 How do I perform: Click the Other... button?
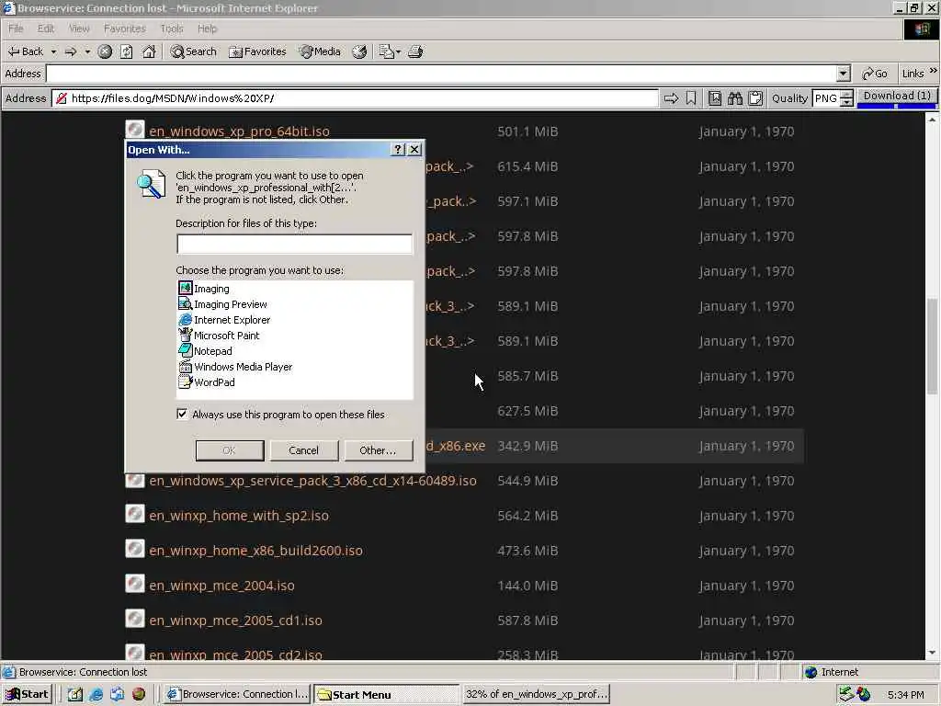pyautogui.click(x=378, y=450)
